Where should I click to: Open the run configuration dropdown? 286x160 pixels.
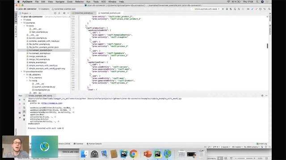tap(206, 9)
